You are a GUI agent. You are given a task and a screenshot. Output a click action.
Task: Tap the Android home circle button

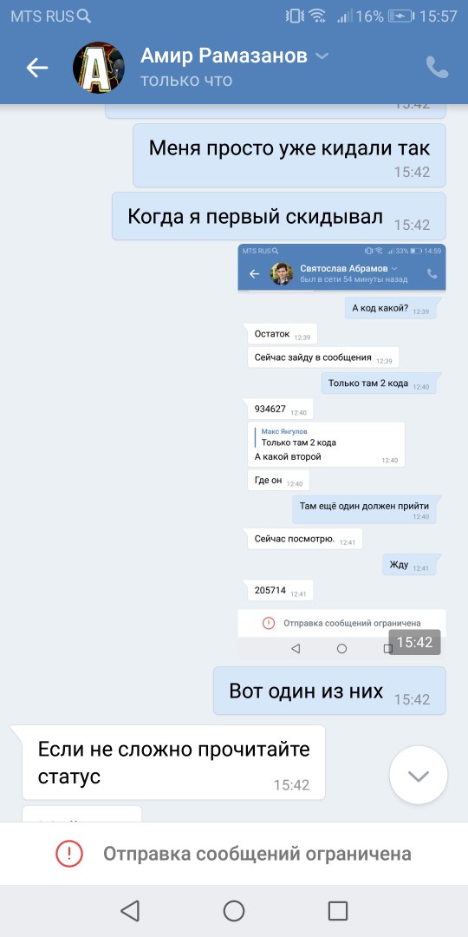[234, 911]
